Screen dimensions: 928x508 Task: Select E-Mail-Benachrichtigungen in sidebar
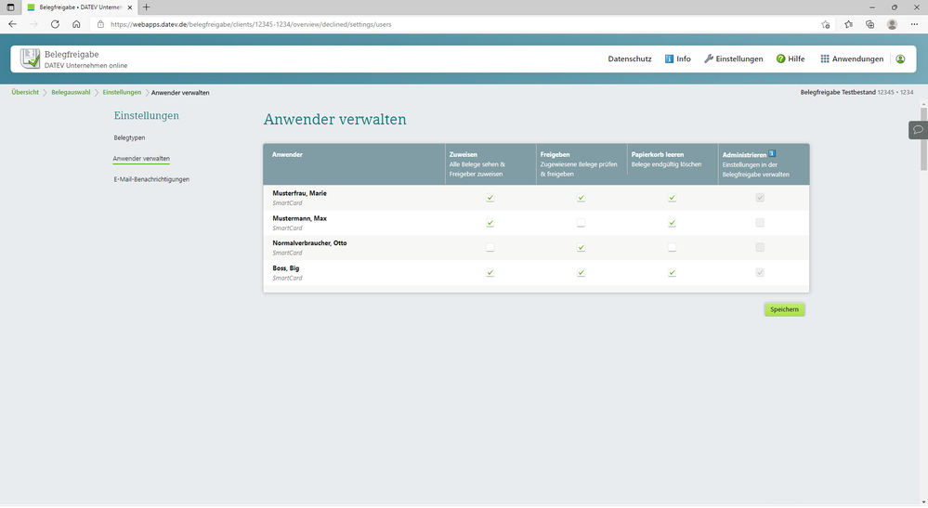[x=151, y=179]
